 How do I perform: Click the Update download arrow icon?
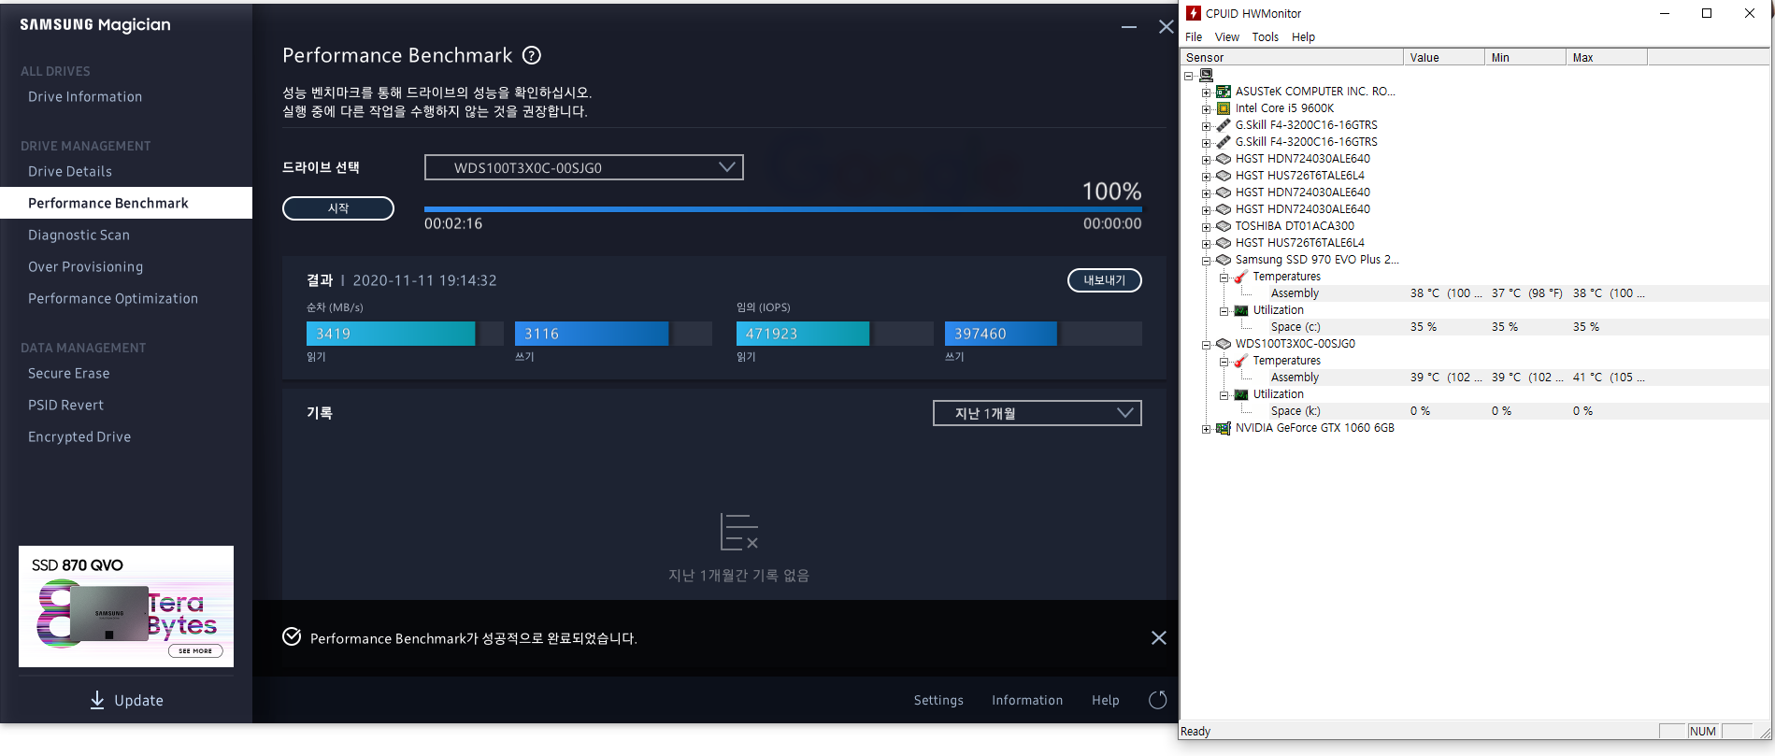pyautogui.click(x=97, y=700)
